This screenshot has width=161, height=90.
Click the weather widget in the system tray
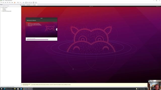point(140,89)
